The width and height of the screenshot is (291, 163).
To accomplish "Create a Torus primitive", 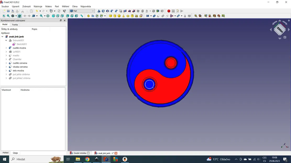I will tap(128, 16).
